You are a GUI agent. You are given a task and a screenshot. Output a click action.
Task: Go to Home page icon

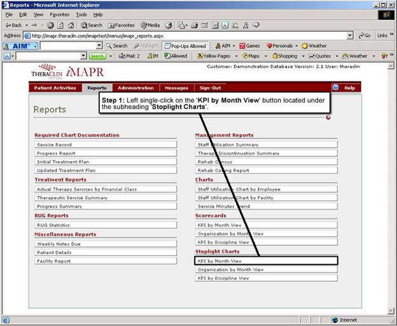71,25
